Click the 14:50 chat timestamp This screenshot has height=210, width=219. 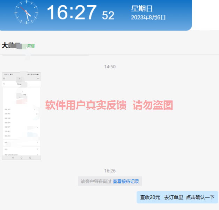[x=110, y=66]
